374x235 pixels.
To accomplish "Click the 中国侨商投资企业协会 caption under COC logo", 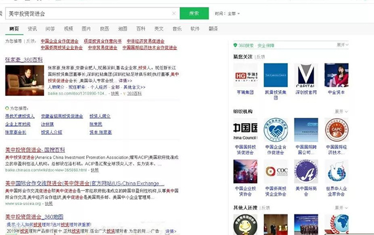I will [276, 191].
